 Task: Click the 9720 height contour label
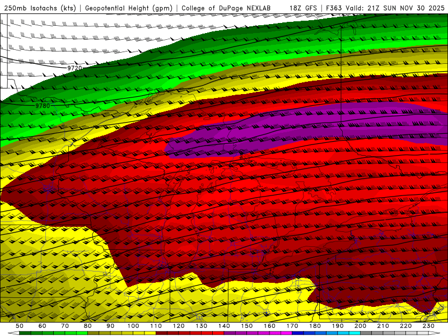point(74,68)
